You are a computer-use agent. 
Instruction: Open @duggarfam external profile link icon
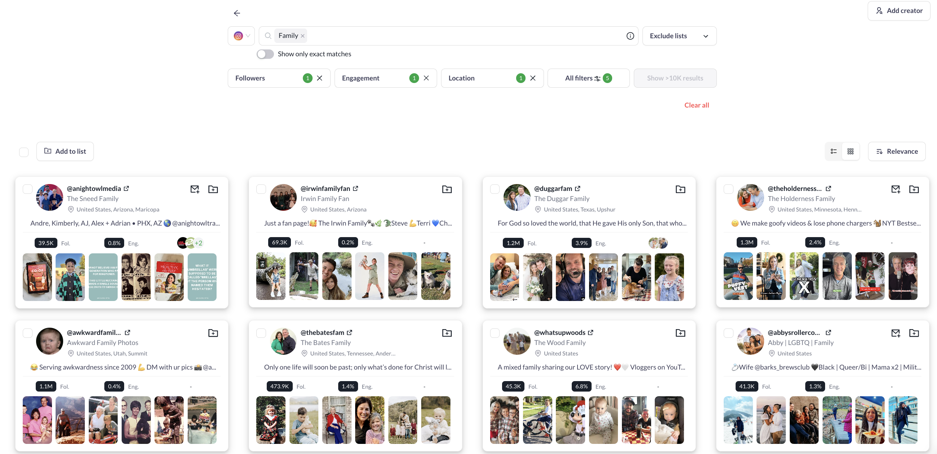coord(577,188)
